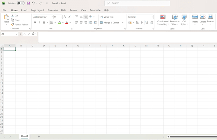Viewport: 217px width, 140px height.
Task: Top align cell contents
Action: click(77, 17)
